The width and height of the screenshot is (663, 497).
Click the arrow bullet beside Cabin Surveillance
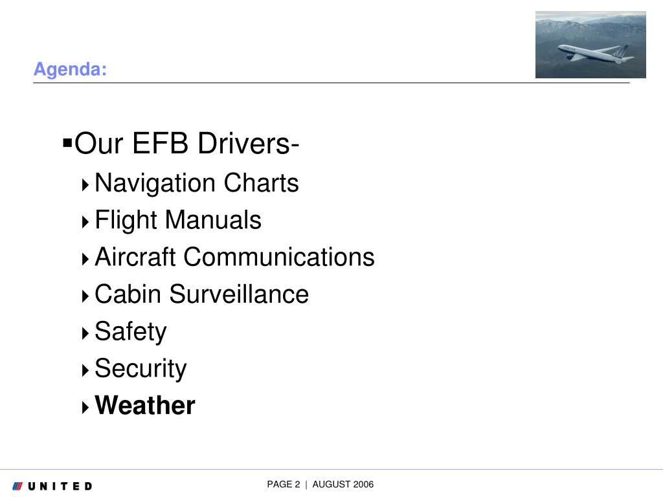(x=85, y=296)
